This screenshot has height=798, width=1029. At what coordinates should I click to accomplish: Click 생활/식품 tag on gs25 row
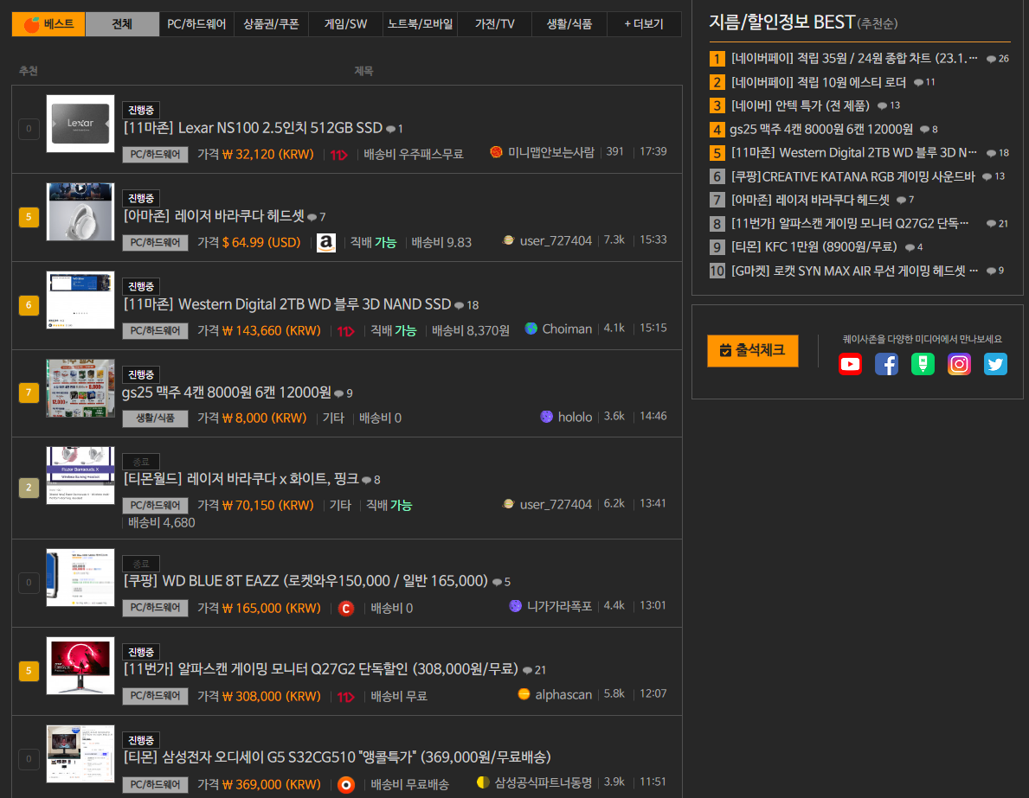pyautogui.click(x=156, y=419)
